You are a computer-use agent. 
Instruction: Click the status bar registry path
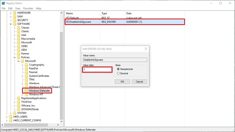[x=48, y=130]
